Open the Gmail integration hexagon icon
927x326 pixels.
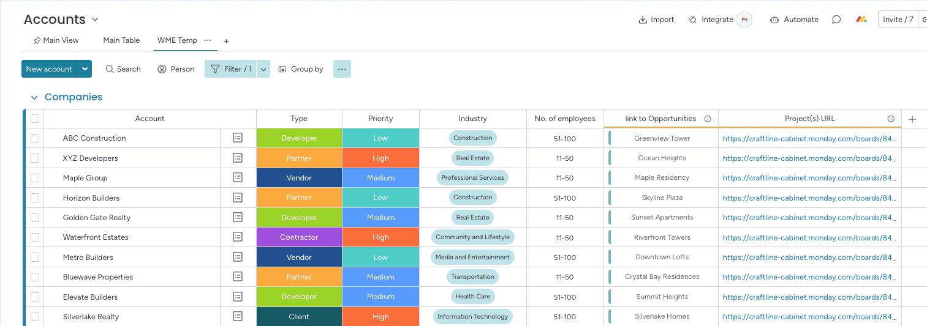[x=744, y=20]
